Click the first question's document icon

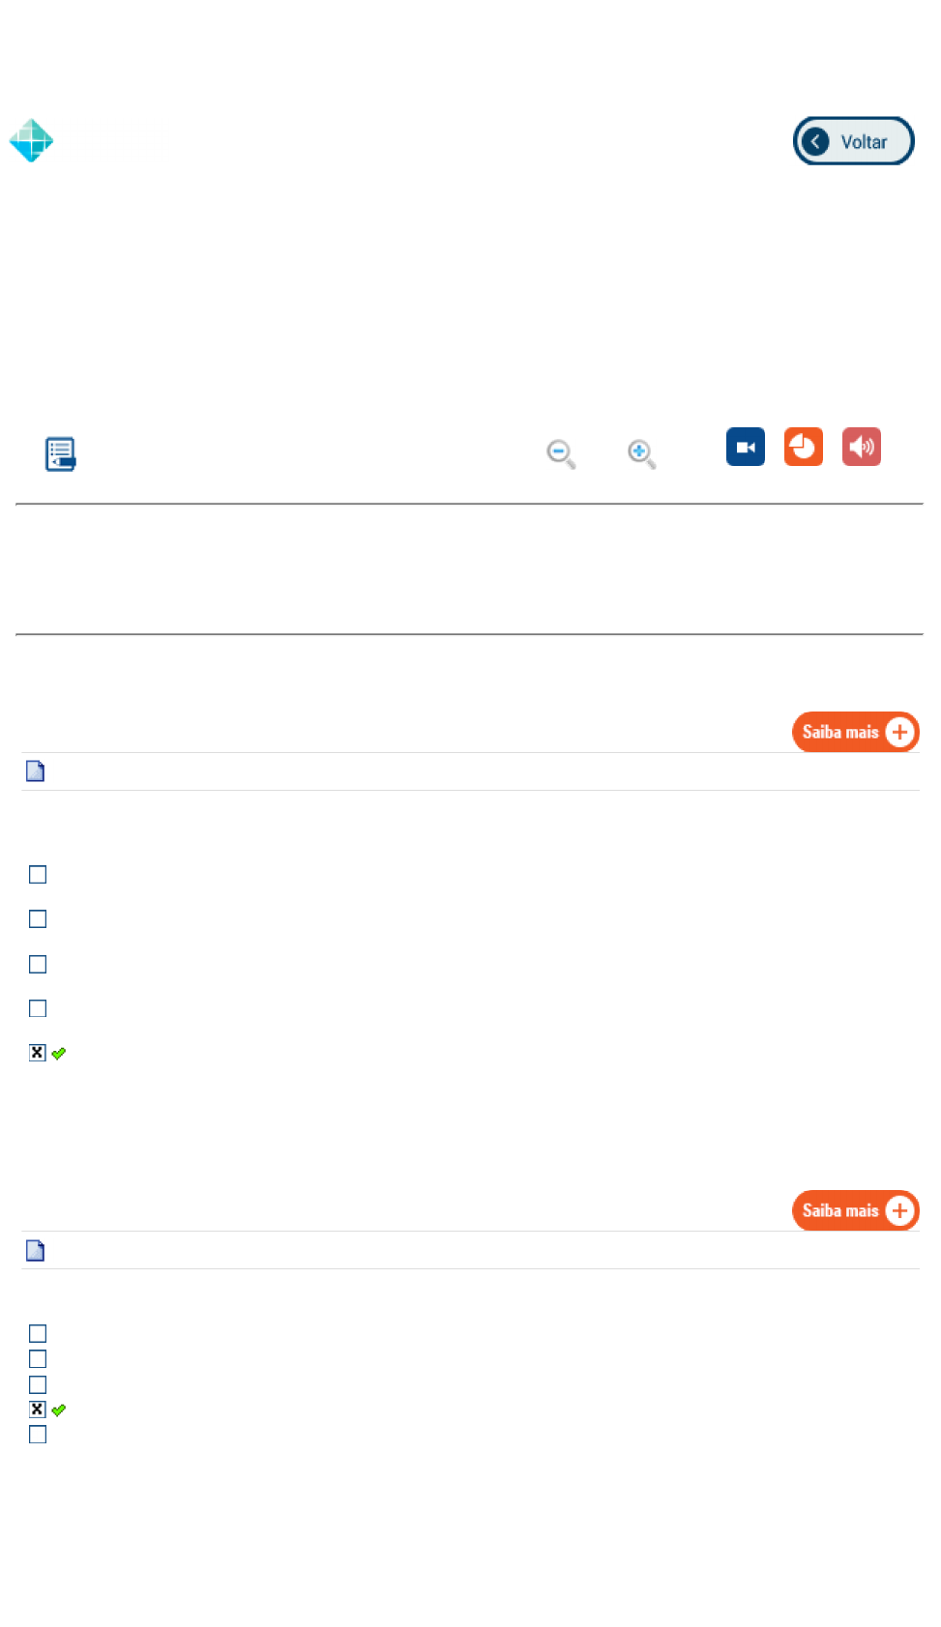36,771
